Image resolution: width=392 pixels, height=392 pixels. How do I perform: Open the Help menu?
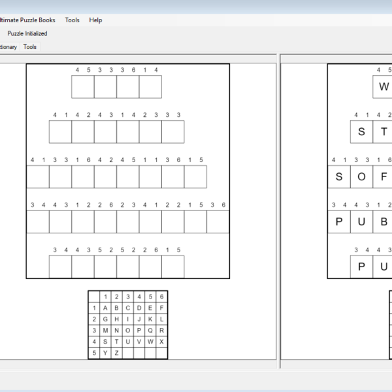click(x=95, y=20)
